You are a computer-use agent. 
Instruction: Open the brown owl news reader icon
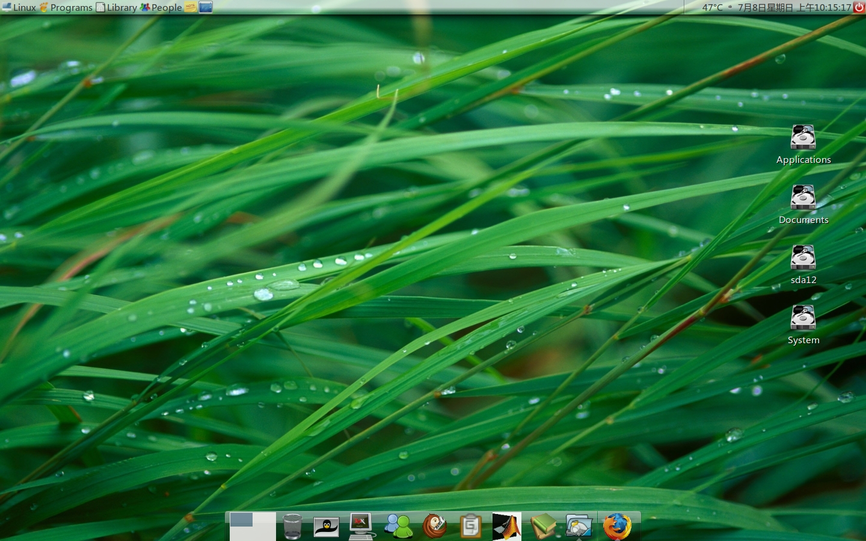click(434, 527)
